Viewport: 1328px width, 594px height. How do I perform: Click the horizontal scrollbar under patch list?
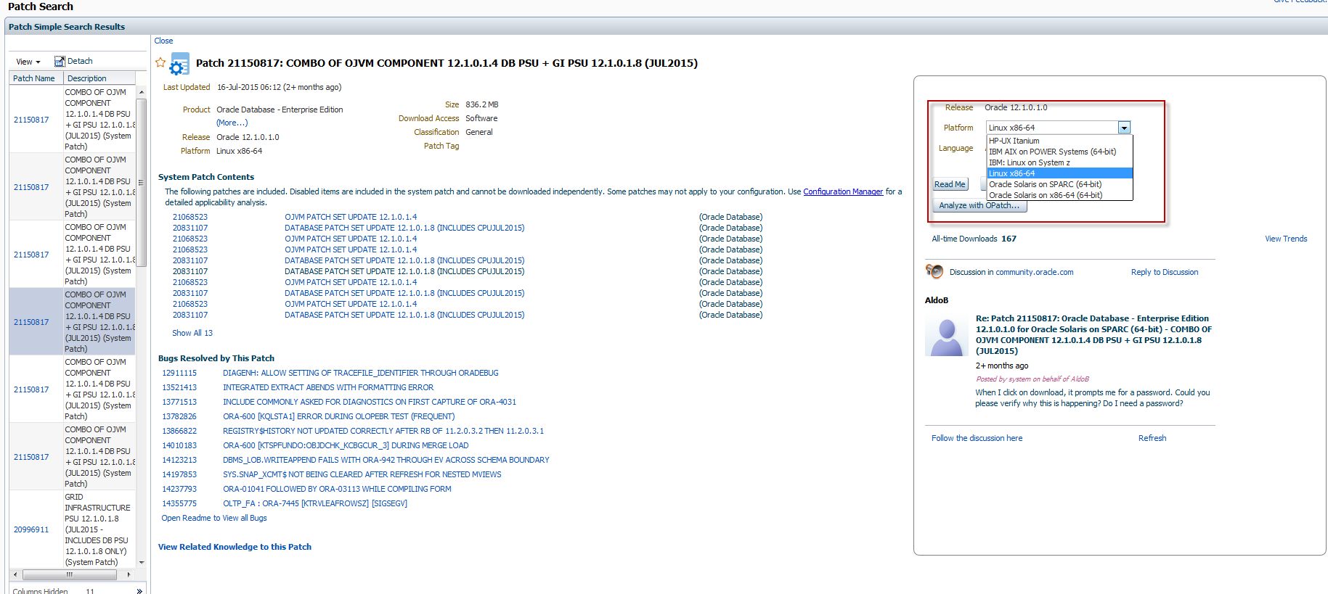[x=70, y=574]
